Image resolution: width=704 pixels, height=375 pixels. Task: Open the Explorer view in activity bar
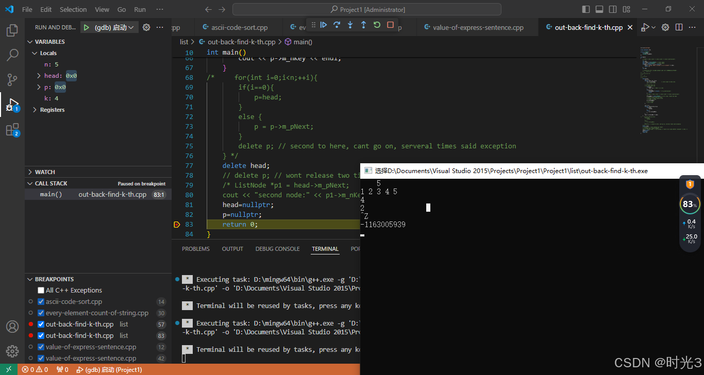(12, 30)
